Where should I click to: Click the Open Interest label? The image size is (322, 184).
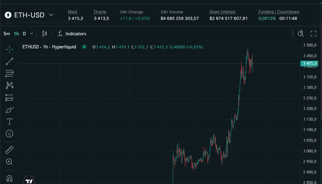222,12
